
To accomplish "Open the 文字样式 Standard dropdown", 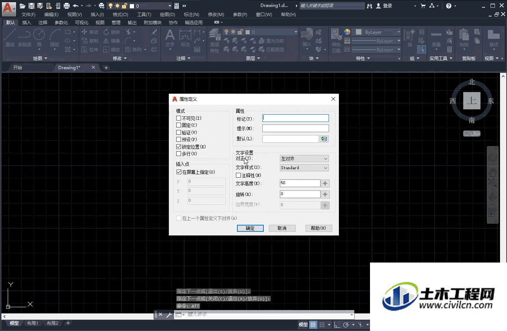I will tap(304, 168).
